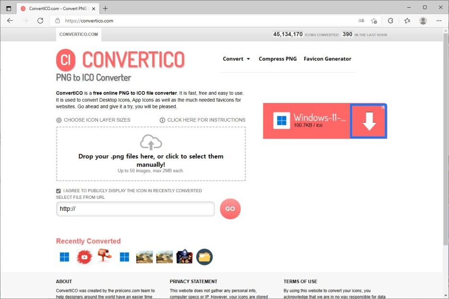Download the converted icon with arrow button
Image resolution: width=449 pixels, height=299 pixels.
click(x=369, y=121)
